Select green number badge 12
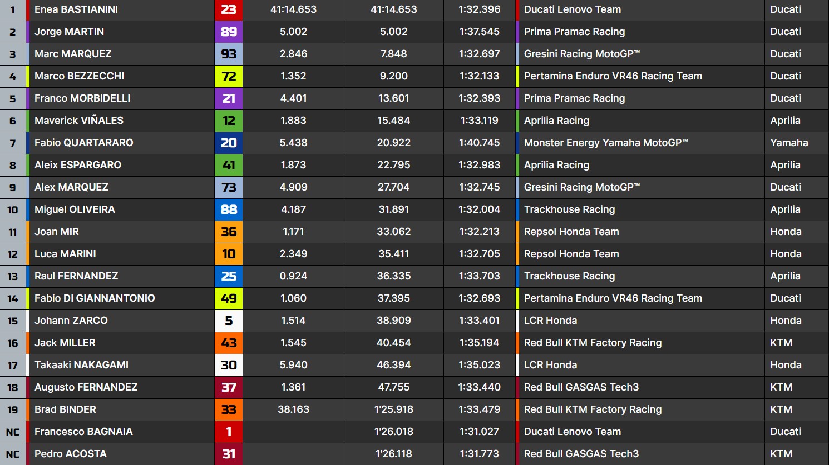This screenshot has height=465, width=829. [x=229, y=121]
